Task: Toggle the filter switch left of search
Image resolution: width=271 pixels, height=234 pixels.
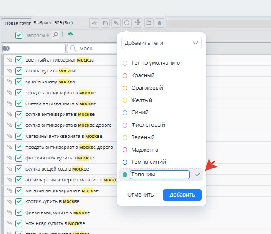Action: (x=6, y=49)
